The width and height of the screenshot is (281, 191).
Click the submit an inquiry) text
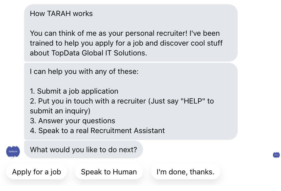point(60,111)
